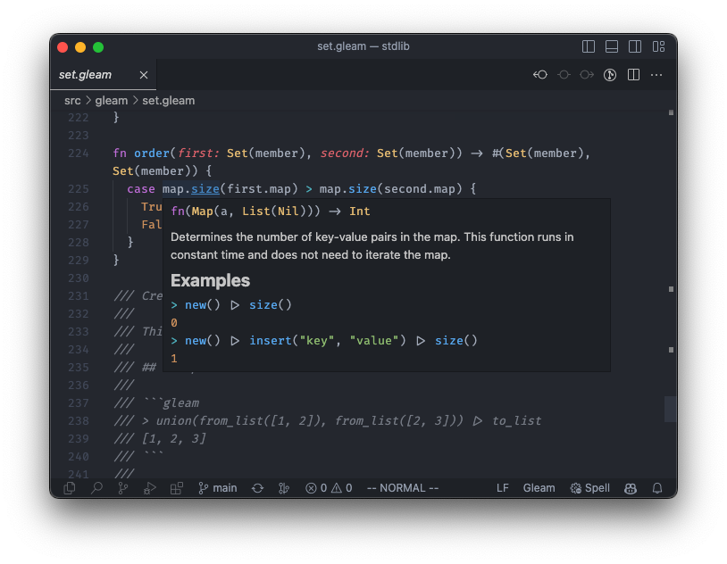
Task: Open Extensions via status bar icon
Action: (x=177, y=488)
